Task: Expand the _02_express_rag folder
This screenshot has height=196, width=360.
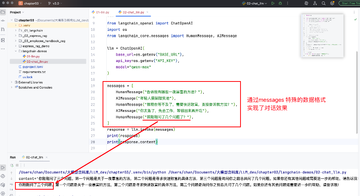Action: click(x=16, y=36)
